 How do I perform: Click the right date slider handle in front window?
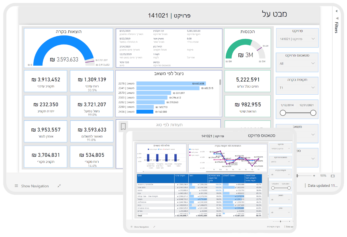tap(289, 188)
